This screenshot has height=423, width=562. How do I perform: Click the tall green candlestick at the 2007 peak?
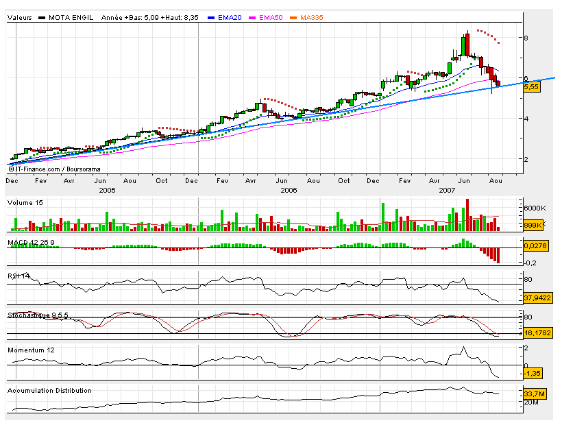click(463, 46)
